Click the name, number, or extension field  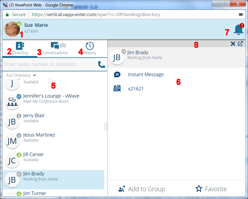click(x=49, y=64)
